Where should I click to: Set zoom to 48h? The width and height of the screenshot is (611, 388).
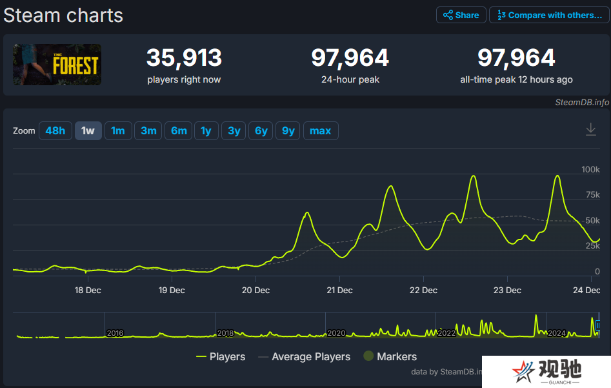pos(55,130)
